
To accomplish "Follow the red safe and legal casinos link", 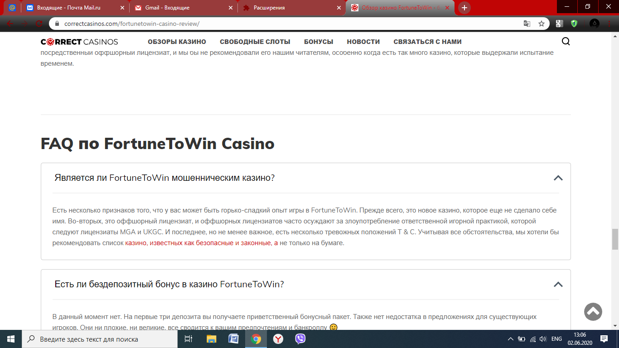I will (x=202, y=243).
